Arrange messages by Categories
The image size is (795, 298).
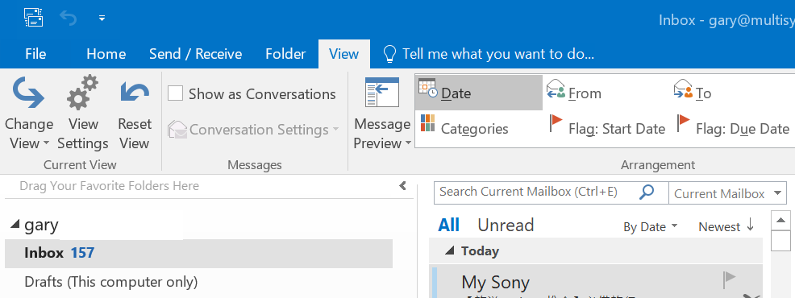pos(464,128)
